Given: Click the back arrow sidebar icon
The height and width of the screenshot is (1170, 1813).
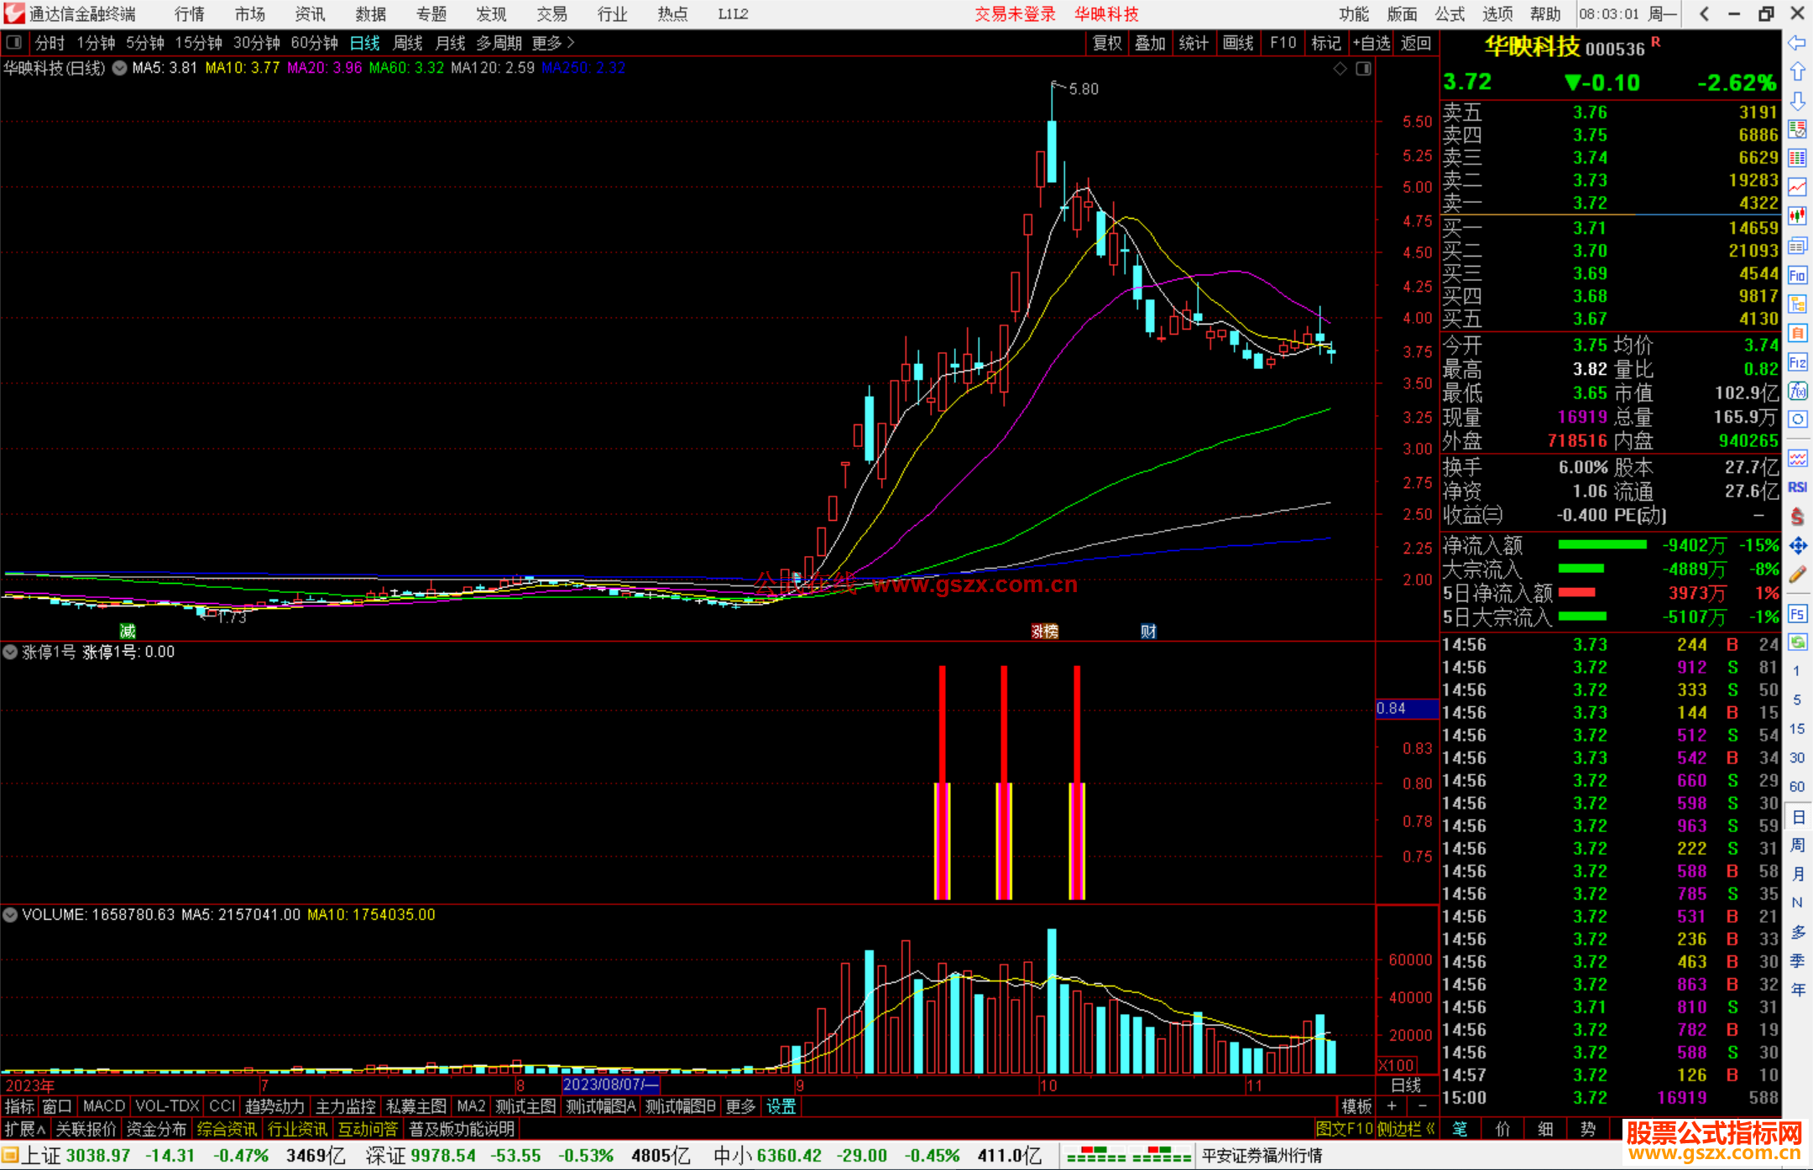Looking at the screenshot, I should click(x=1797, y=43).
